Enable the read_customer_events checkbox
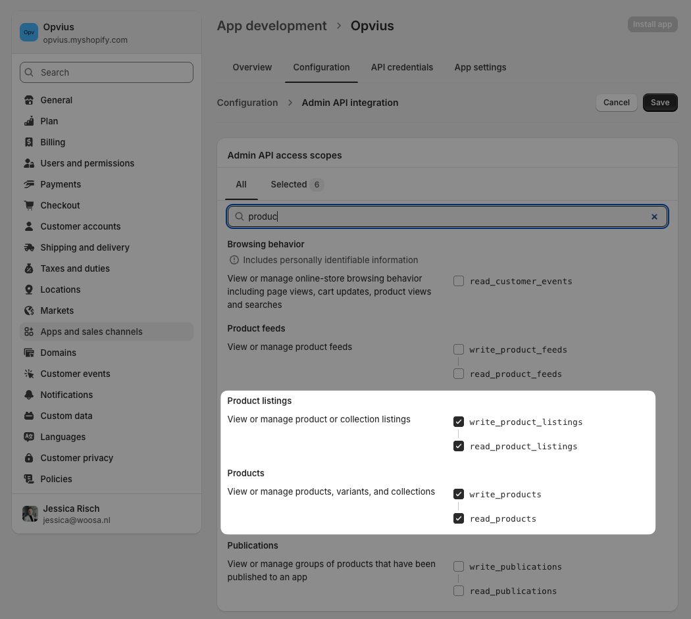 (x=459, y=281)
